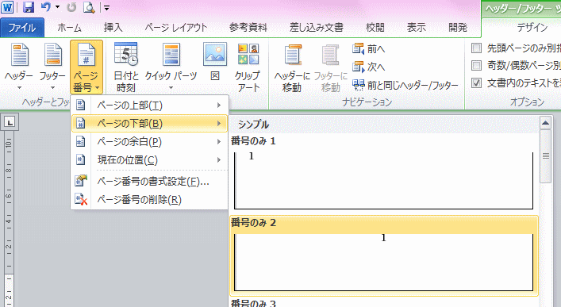This screenshot has width=561, height=307.
Task: Switch to the 差し込み文書 tab
Action: pos(317,28)
